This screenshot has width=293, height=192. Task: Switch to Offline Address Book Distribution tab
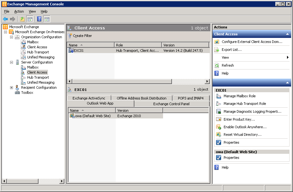142,98
